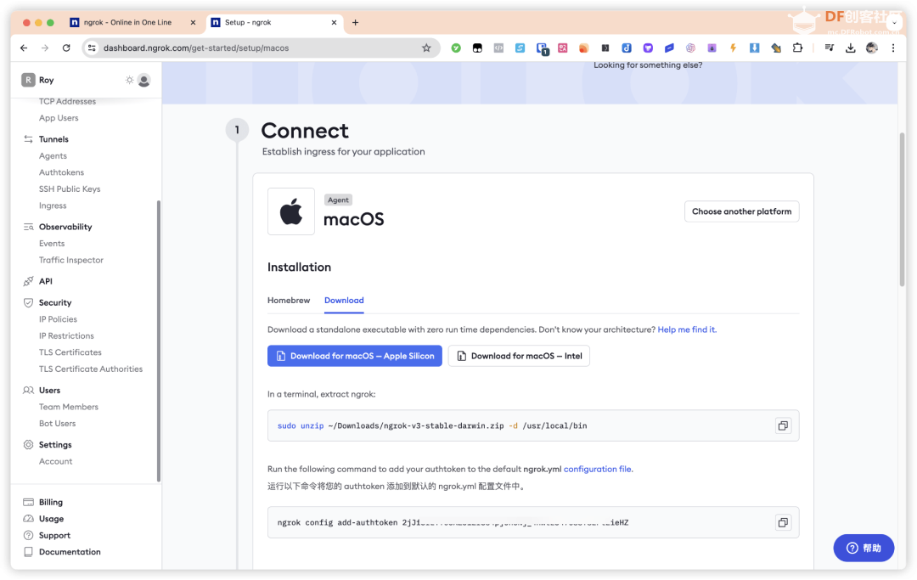The height and width of the screenshot is (580, 917).
Task: Open the blue help chat button
Action: point(864,548)
